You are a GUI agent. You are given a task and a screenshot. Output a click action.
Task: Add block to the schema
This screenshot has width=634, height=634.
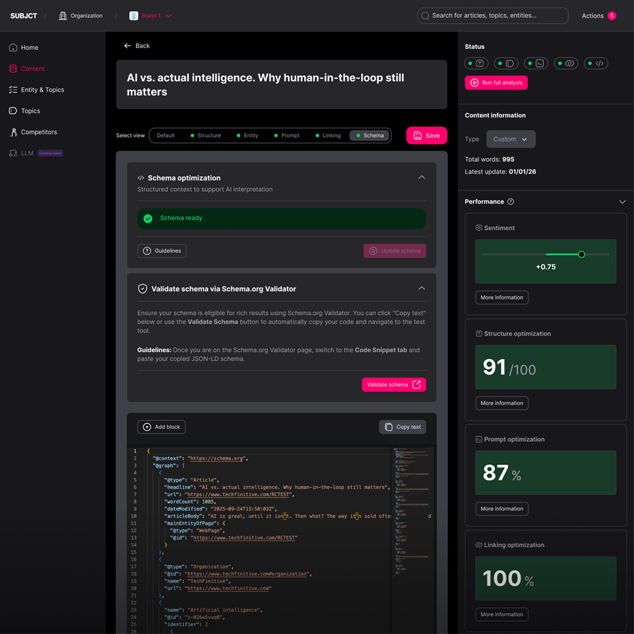pyautogui.click(x=161, y=427)
